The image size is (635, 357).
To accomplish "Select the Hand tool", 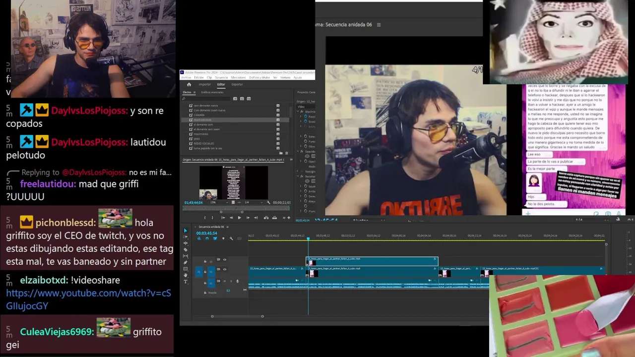I will point(186,275).
